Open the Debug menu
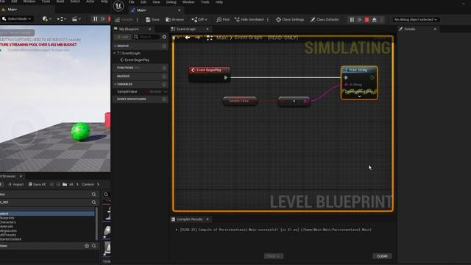Viewport: 471px width, 265px height. [171, 2]
